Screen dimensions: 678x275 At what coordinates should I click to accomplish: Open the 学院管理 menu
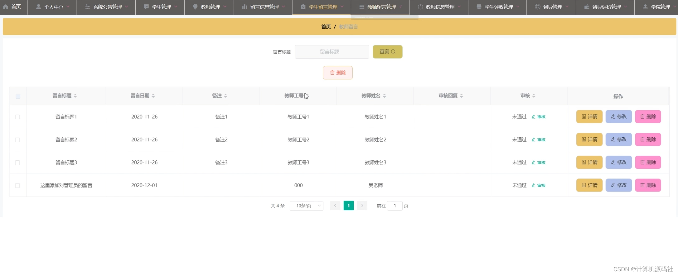pyautogui.click(x=656, y=7)
